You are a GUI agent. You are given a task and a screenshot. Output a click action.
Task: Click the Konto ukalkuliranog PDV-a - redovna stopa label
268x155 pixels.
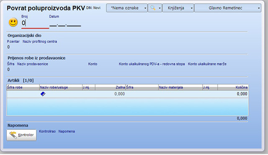(152, 64)
